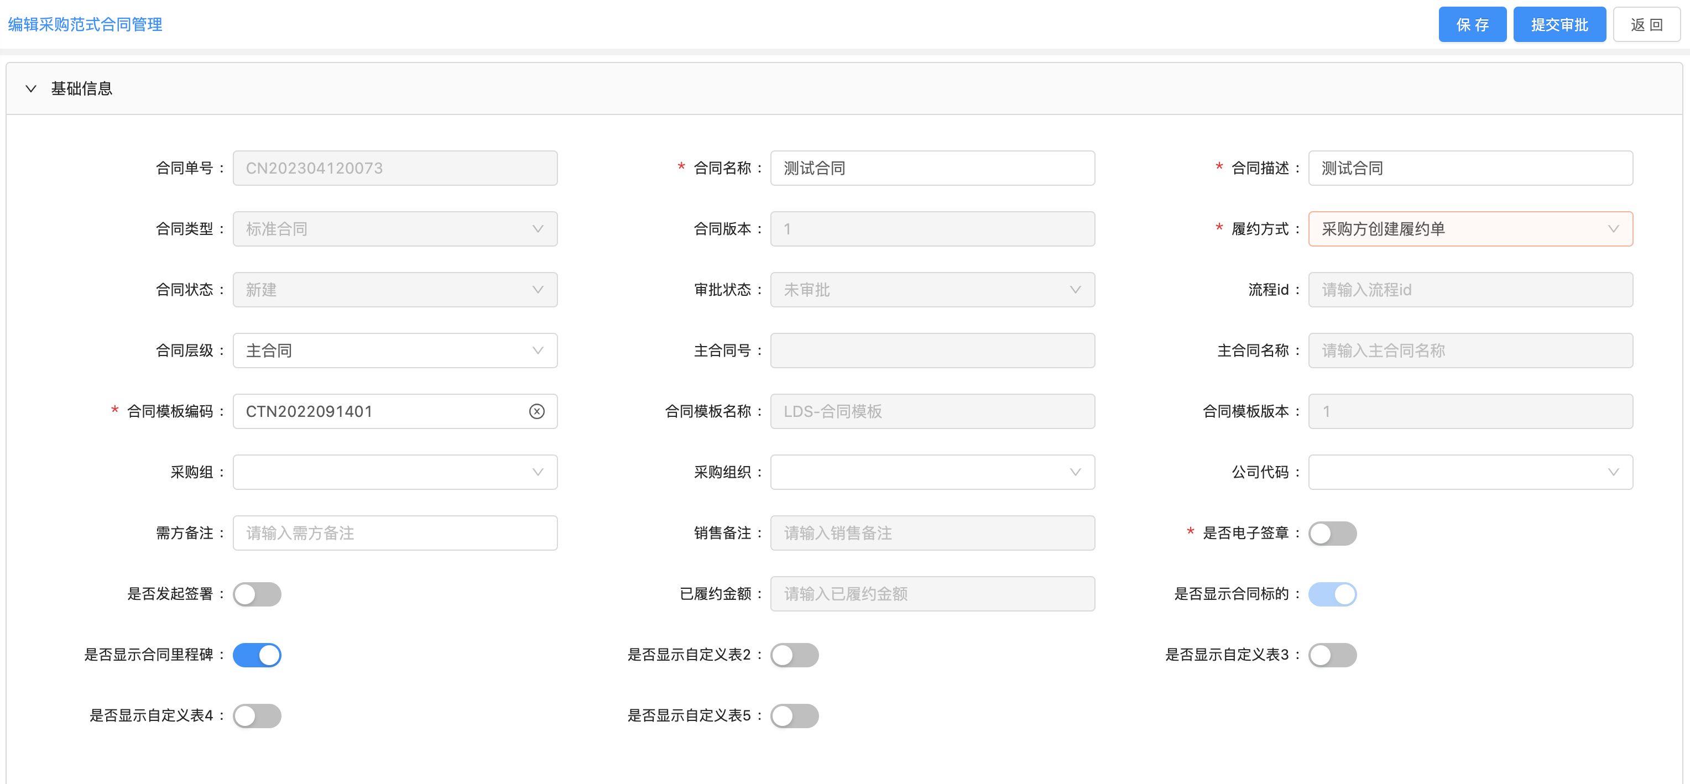Click the 提交审批 button
The width and height of the screenshot is (1690, 784).
1559,25
